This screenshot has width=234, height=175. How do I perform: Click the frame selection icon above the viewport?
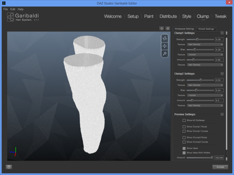(161, 28)
